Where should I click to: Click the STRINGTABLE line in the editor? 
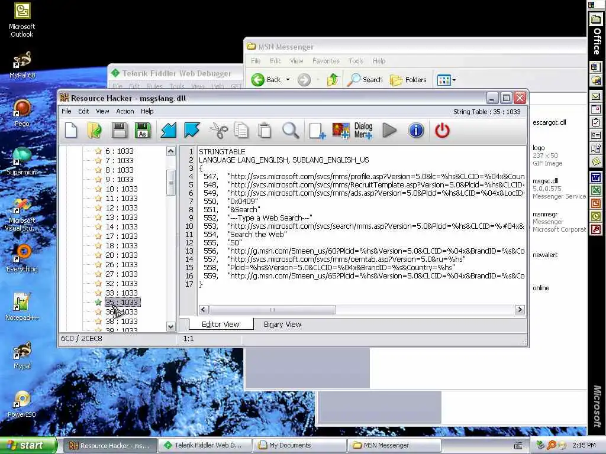(223, 152)
